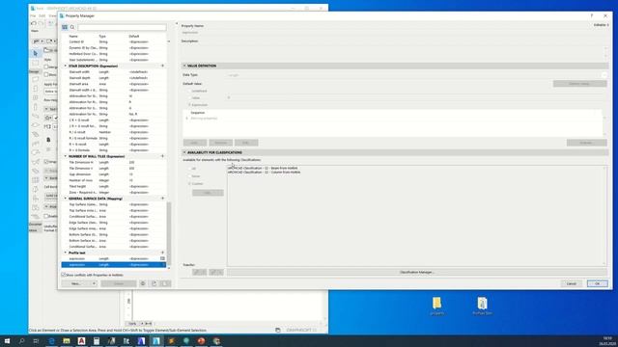Viewport: 618px width, 347px height.
Task: Collapse the GENERAL SURFACE DATA group
Action: coord(66,199)
